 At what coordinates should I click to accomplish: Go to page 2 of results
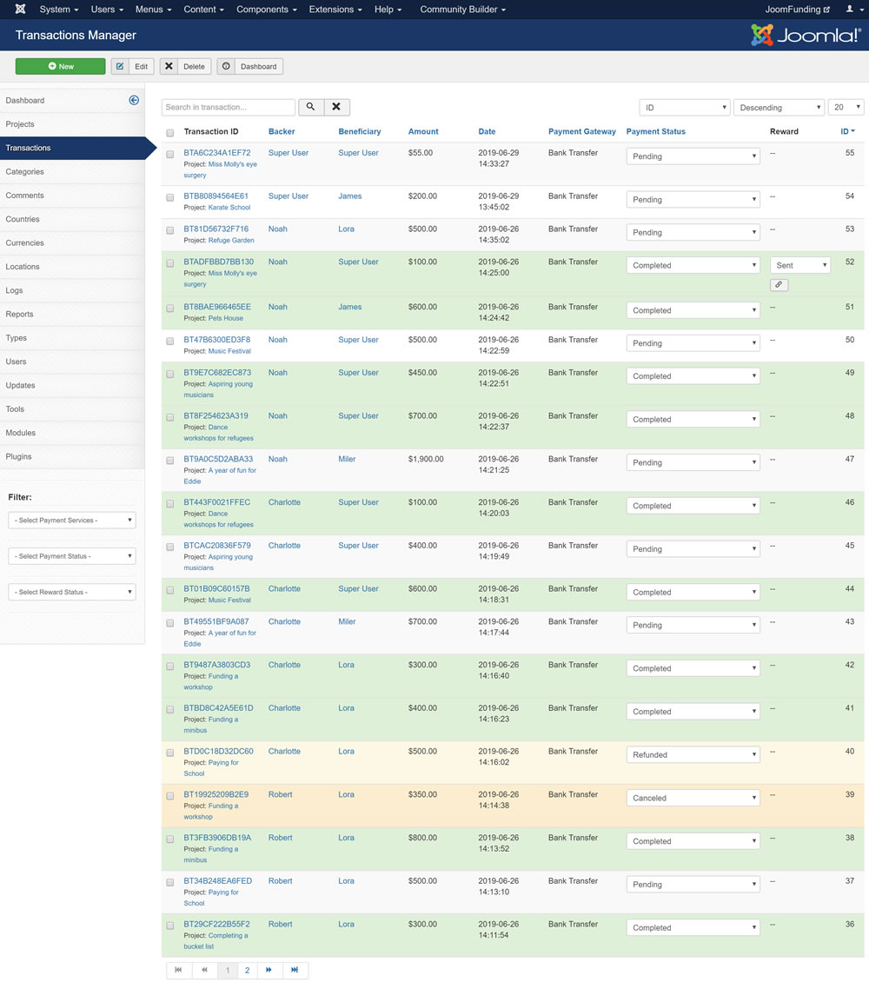[248, 970]
